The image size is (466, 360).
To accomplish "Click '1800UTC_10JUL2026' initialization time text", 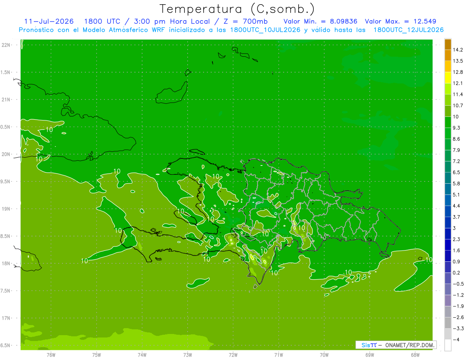I will (x=265, y=30).
